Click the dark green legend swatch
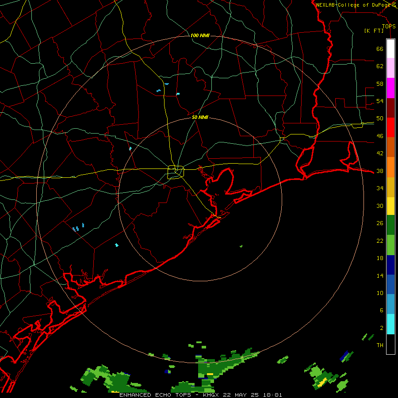 click(x=390, y=225)
